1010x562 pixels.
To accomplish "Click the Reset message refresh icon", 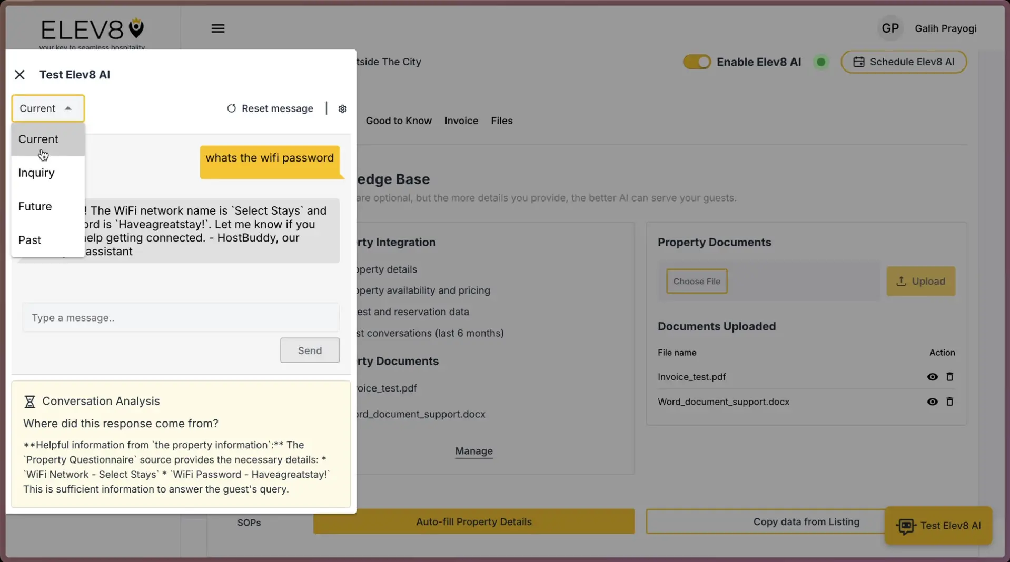I will coord(232,108).
